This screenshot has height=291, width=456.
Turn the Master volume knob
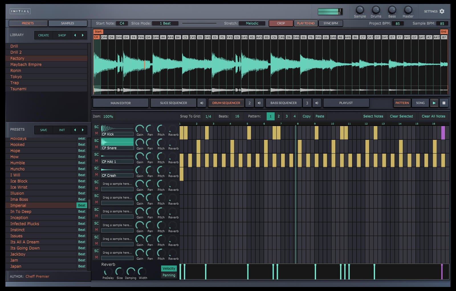tap(408, 10)
